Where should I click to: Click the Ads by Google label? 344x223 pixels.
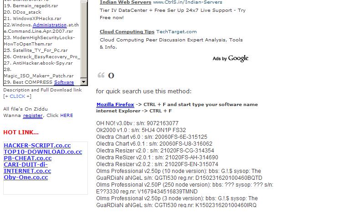coord(231,58)
